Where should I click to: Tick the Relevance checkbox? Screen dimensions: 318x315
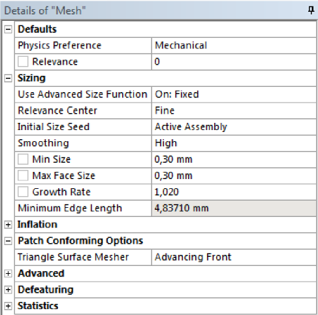pos(23,61)
